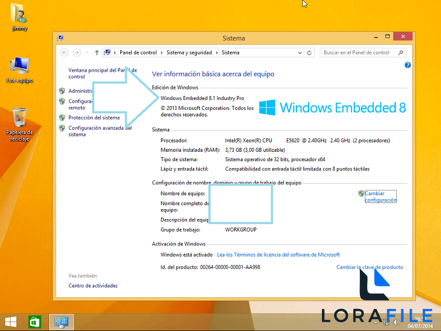Click the 3,73 GB RAM value
The height and width of the screenshot is (331, 441).
(255, 150)
